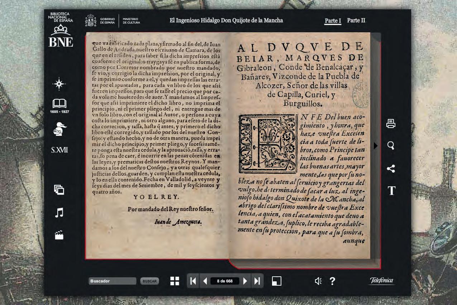Viewport: 457px width, 305px height.
Task: Open the page thumbnails grid view
Action: coord(175,281)
